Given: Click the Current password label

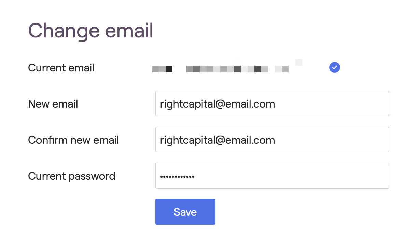Looking at the screenshot, I should click(x=72, y=176).
